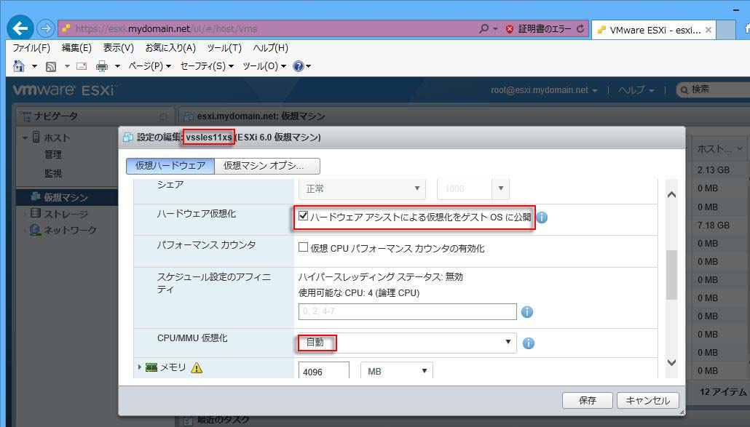
Task: Expand the メモリ section arrow
Action: [x=139, y=367]
